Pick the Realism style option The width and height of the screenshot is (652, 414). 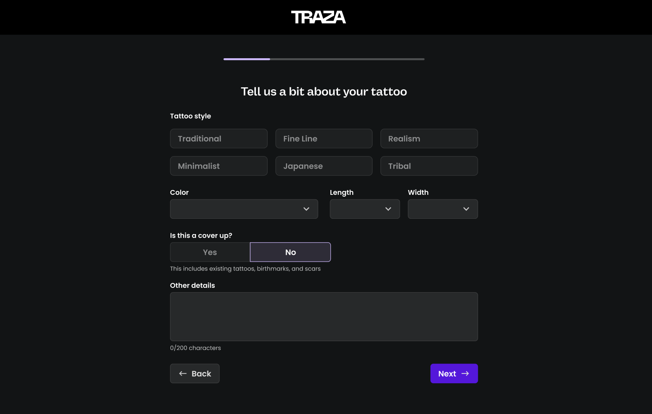(x=429, y=139)
